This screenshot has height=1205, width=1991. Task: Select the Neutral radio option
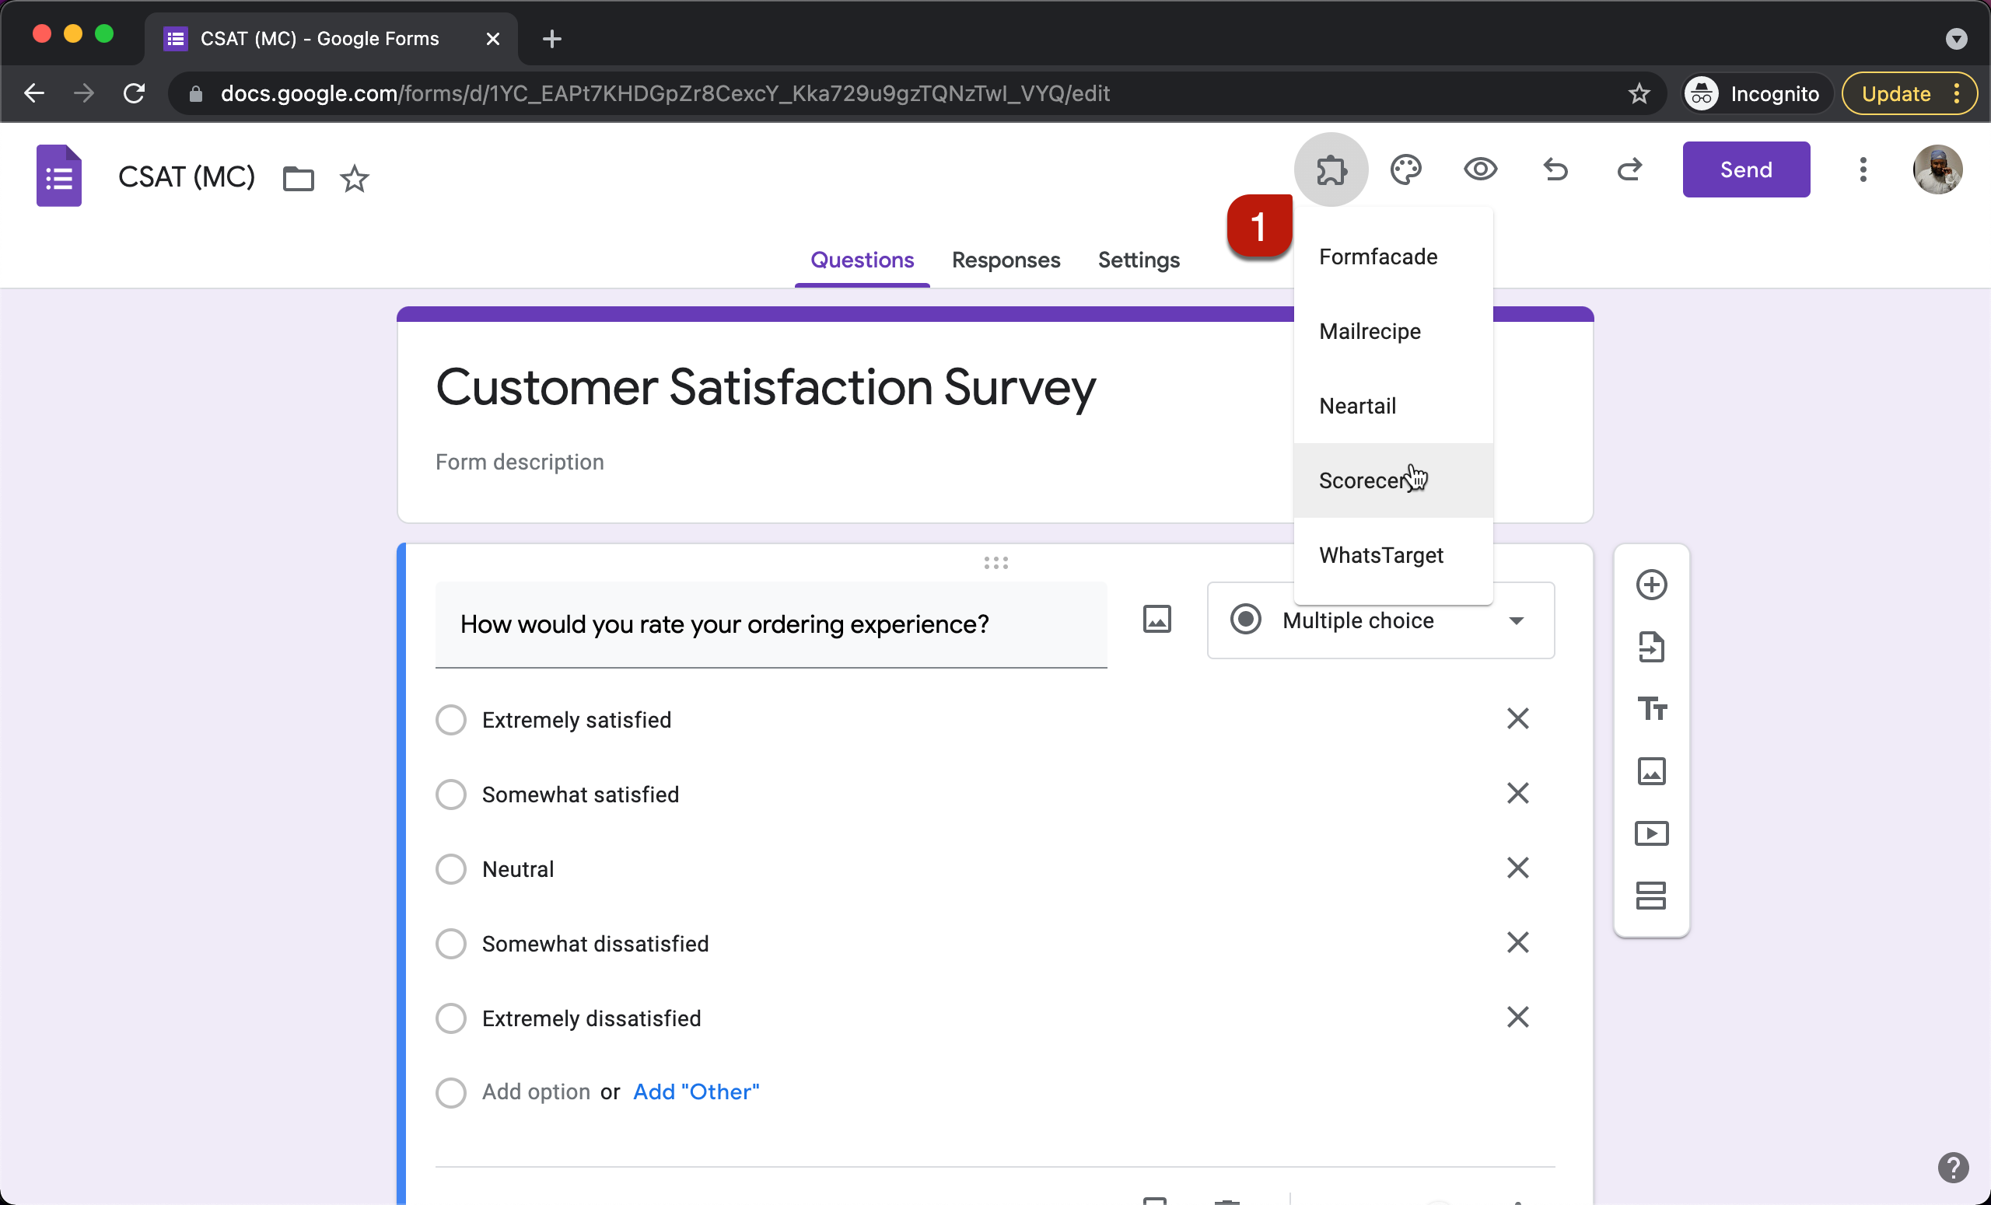pyautogui.click(x=451, y=869)
